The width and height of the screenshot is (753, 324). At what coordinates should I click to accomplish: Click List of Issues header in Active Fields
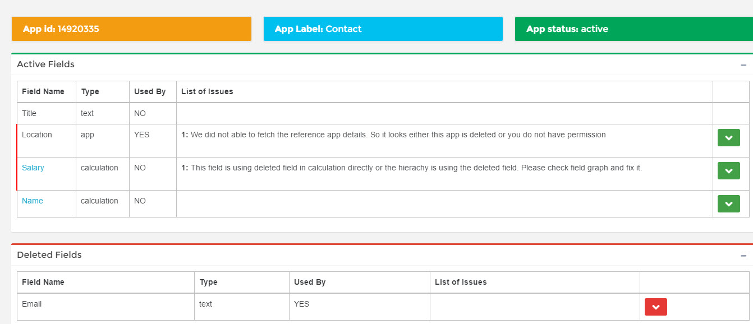pos(207,91)
